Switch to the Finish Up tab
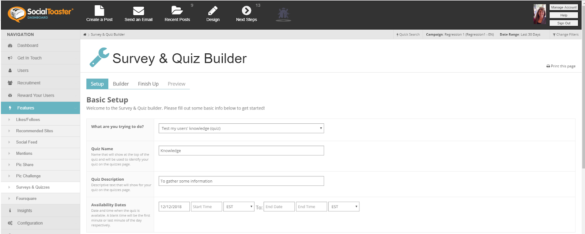Image resolution: width=585 pixels, height=234 pixels. pos(148,84)
